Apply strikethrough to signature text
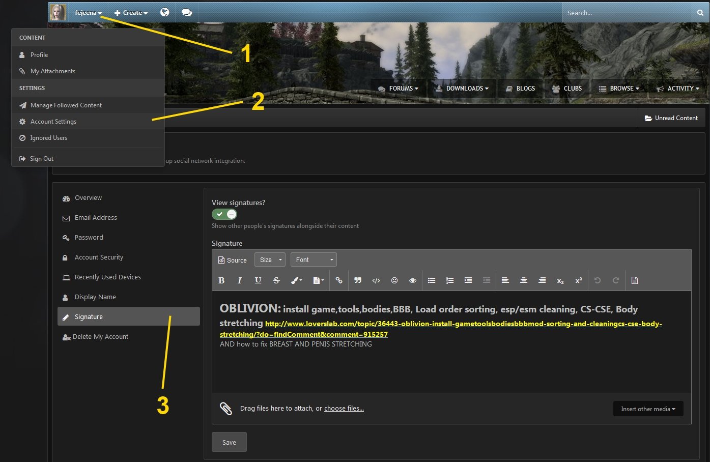 point(276,280)
